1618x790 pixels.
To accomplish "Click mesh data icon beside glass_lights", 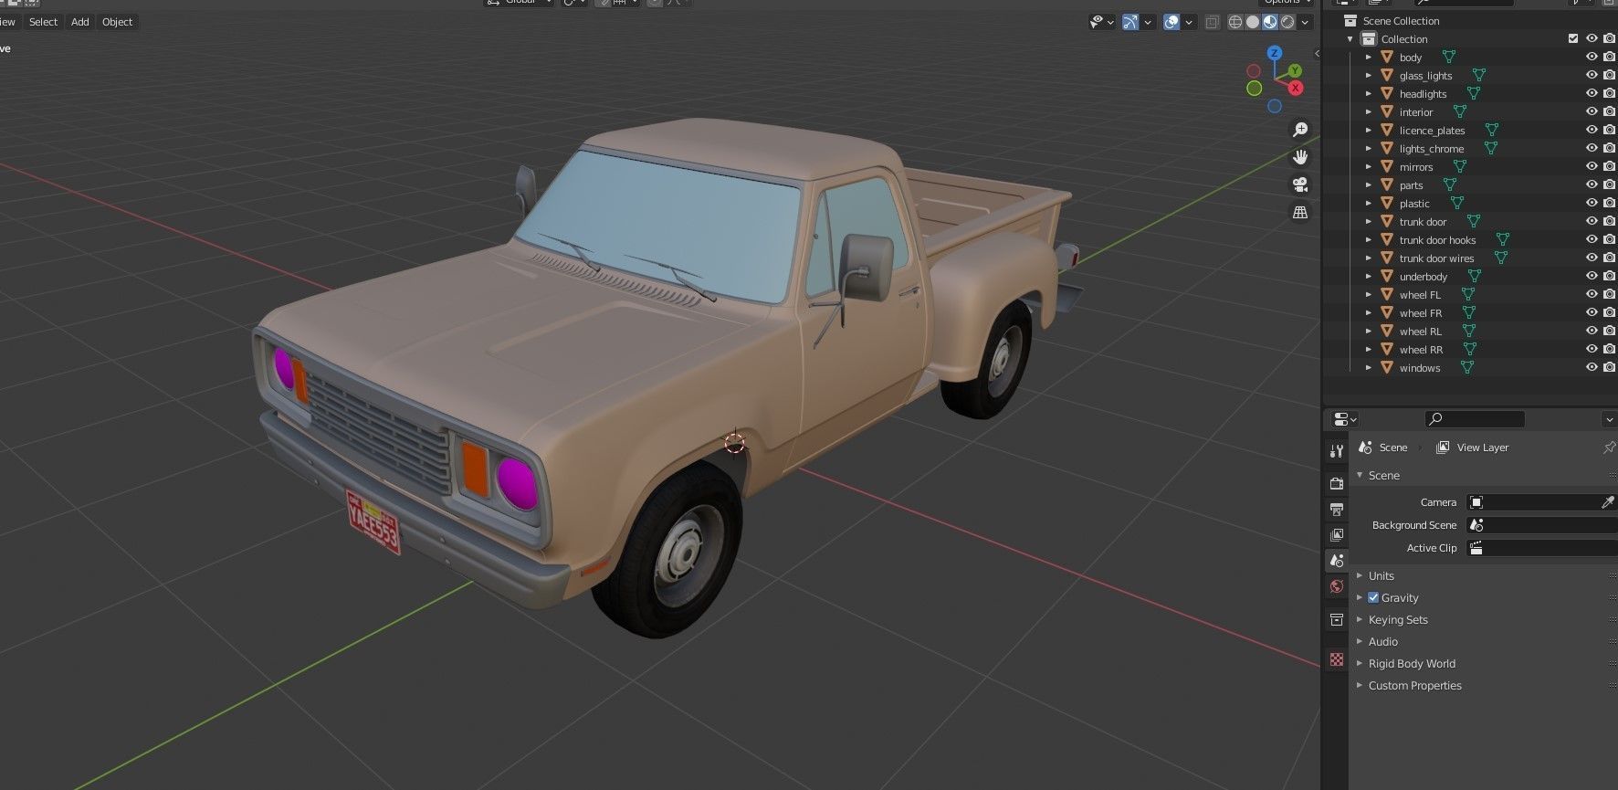I will click(x=1478, y=75).
